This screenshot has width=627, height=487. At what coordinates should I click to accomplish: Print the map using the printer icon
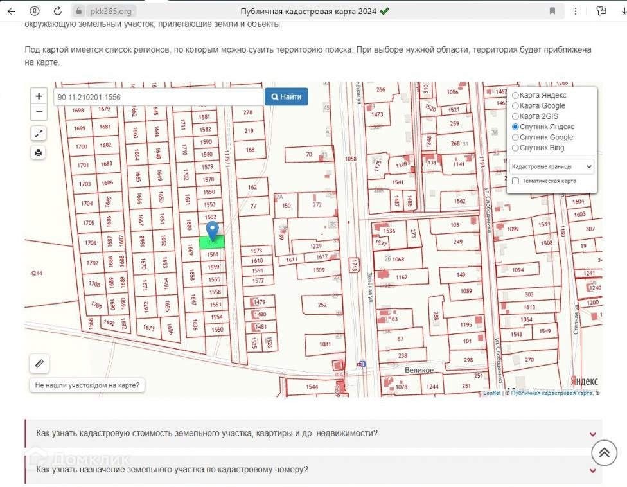[39, 153]
